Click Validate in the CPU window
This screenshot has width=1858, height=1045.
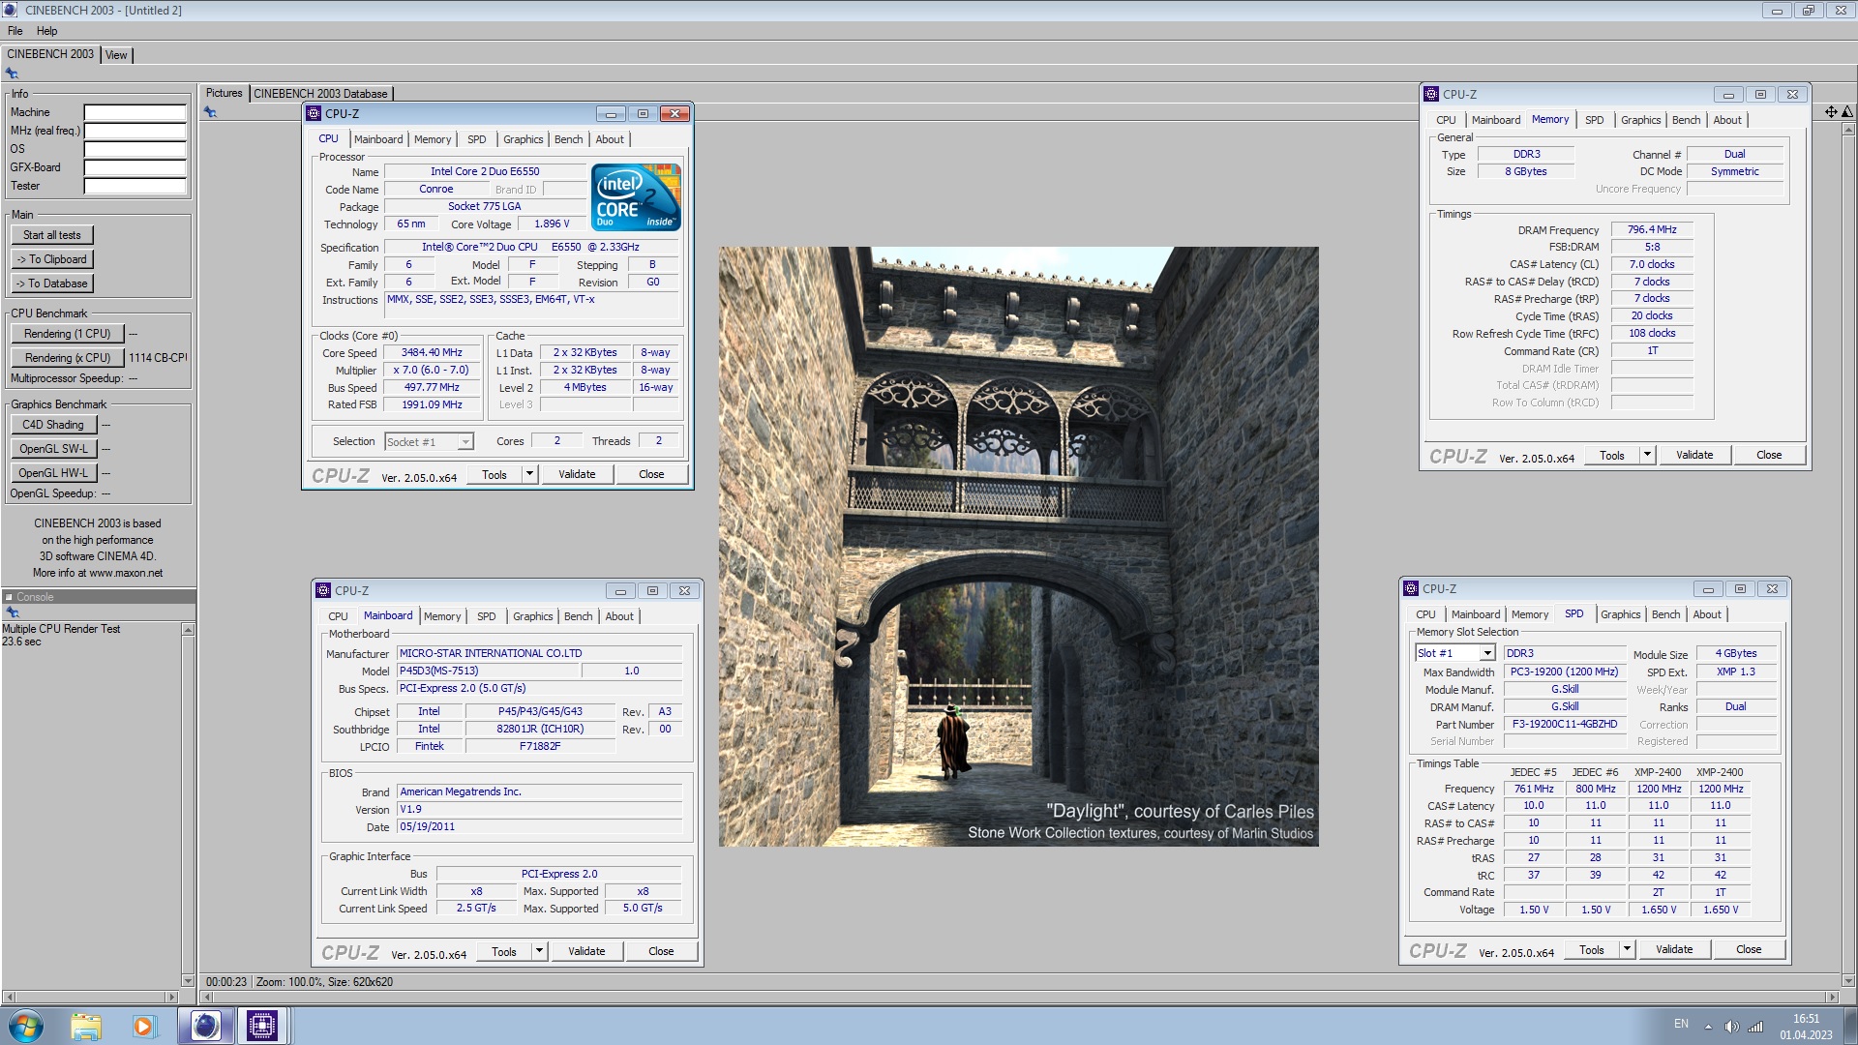pos(577,474)
